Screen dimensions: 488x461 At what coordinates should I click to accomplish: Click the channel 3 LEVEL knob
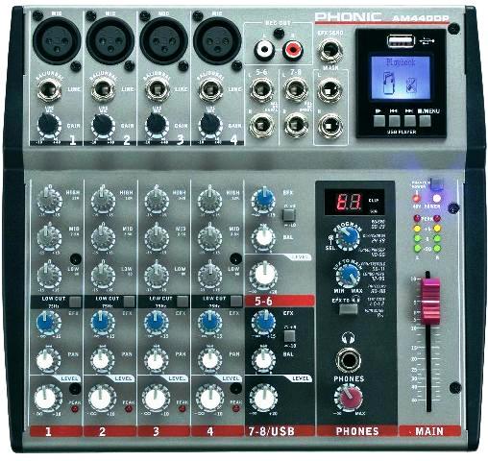tap(156, 399)
